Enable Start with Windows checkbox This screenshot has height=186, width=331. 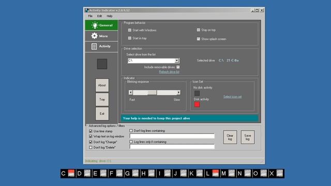click(x=130, y=30)
